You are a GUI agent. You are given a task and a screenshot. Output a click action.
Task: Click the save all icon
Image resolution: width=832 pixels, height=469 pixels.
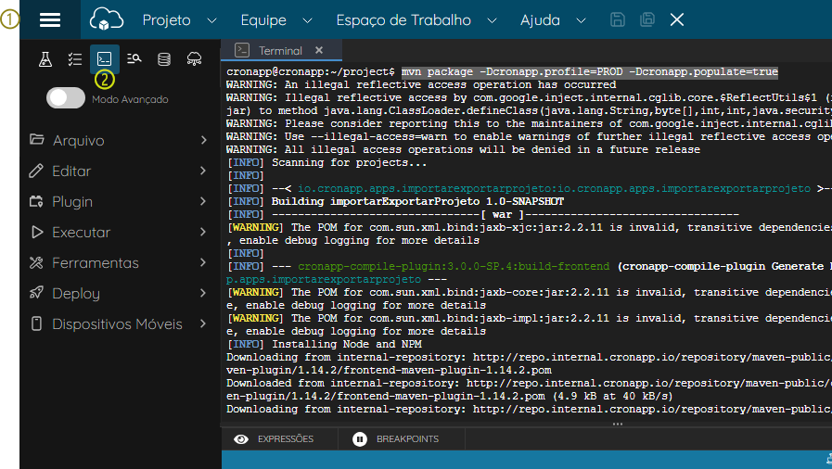[647, 19]
